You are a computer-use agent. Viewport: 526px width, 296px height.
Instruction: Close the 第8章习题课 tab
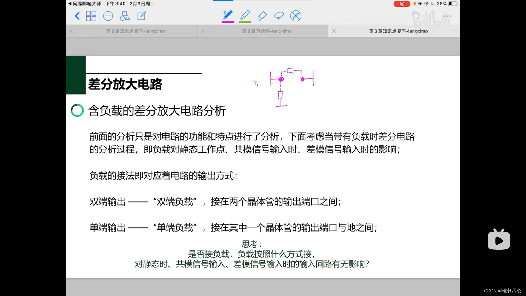[203, 31]
